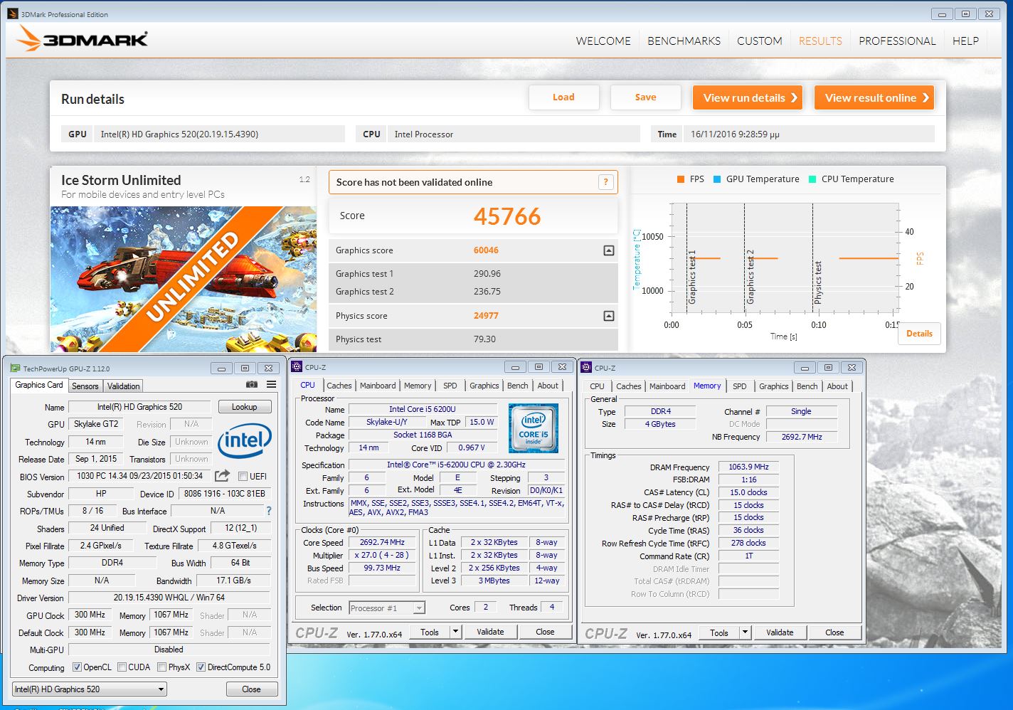
Task: Open the GPU selection dropdown in GPU-Z
Action: (x=89, y=689)
